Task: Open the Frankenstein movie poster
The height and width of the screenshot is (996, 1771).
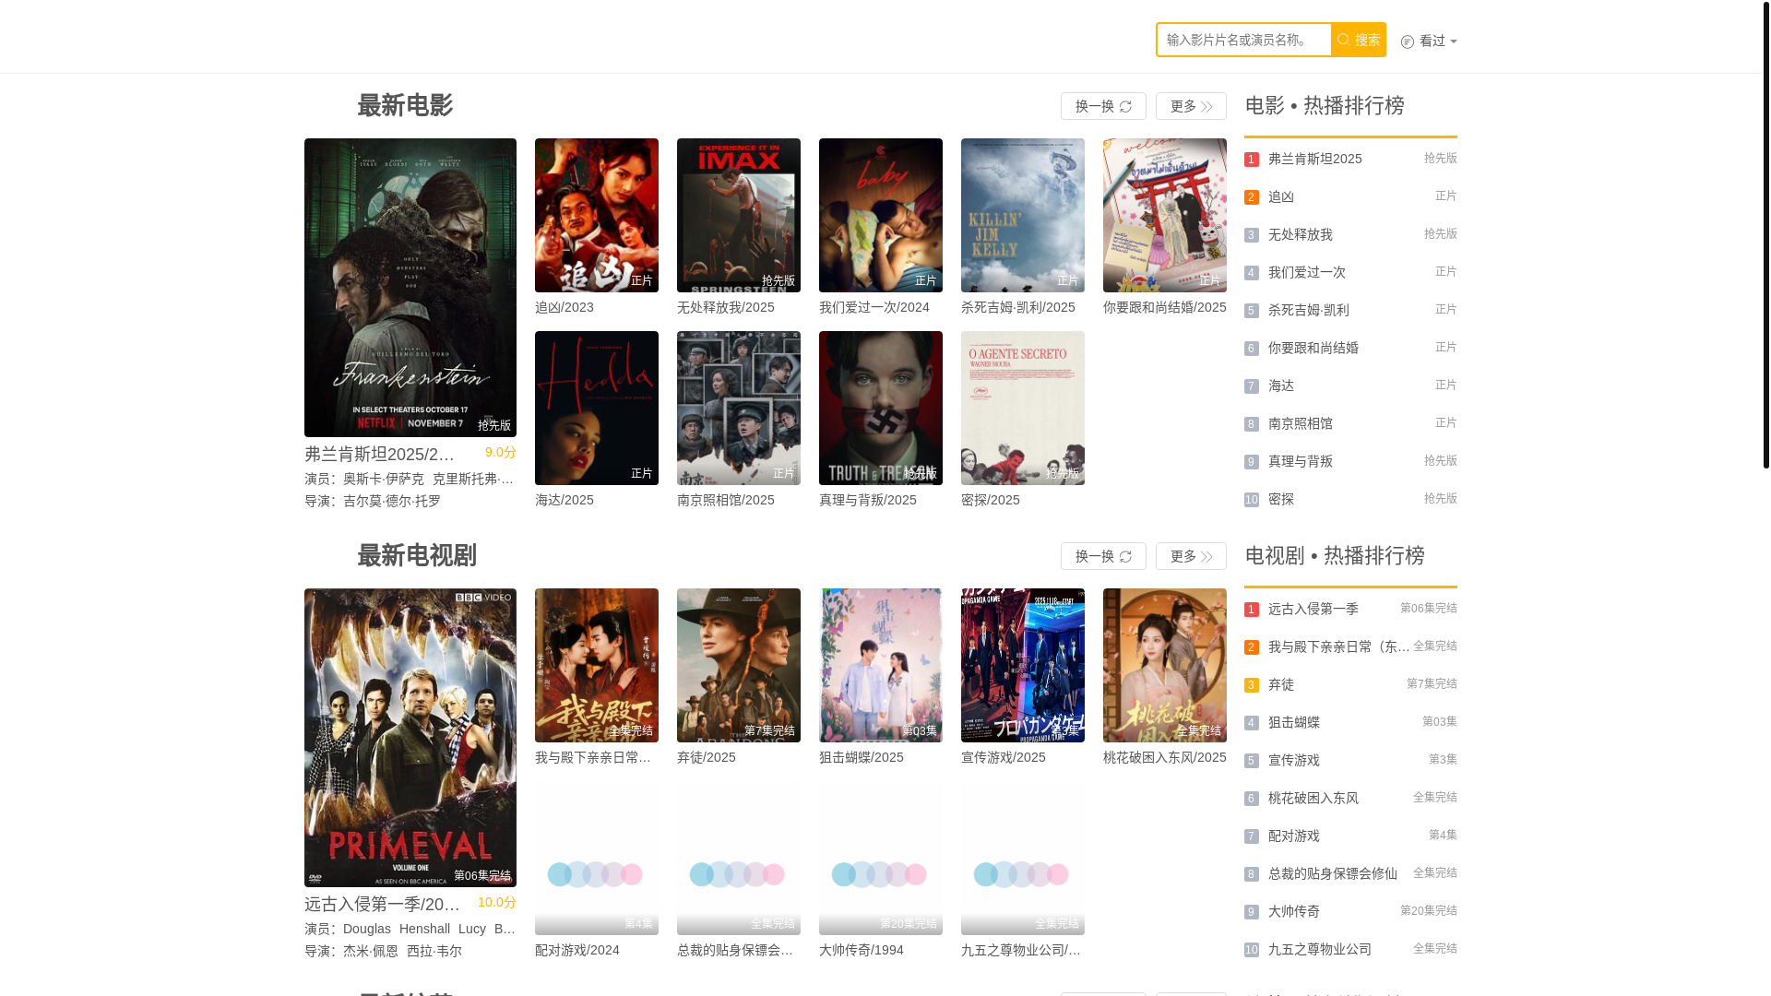Action: coord(410,287)
